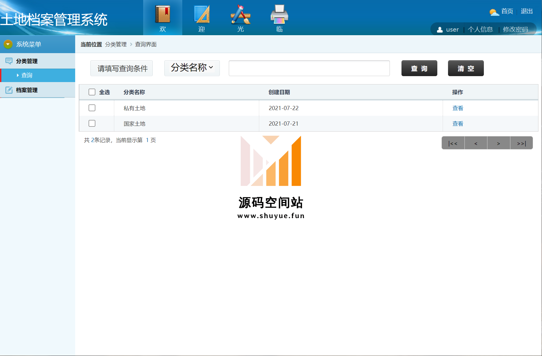
Task: Click the 档案管理 edit icon in sidebar
Action: click(9, 90)
